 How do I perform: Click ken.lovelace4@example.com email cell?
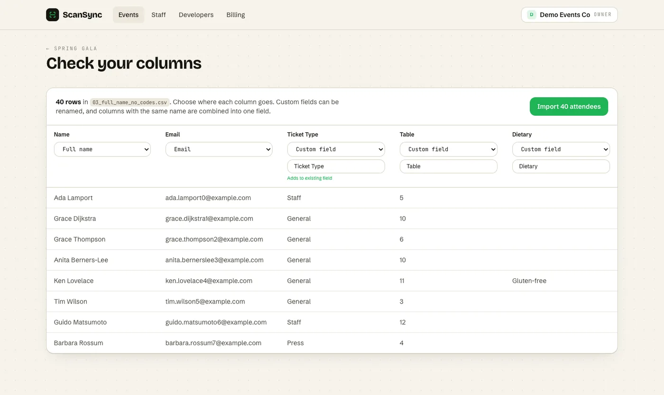(209, 281)
